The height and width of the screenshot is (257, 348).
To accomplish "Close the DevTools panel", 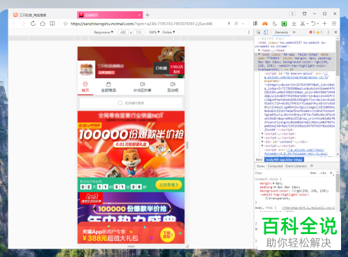I will pyautogui.click(x=335, y=32).
